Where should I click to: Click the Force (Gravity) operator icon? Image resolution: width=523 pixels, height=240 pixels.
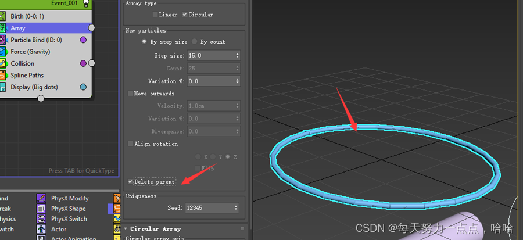(2, 52)
